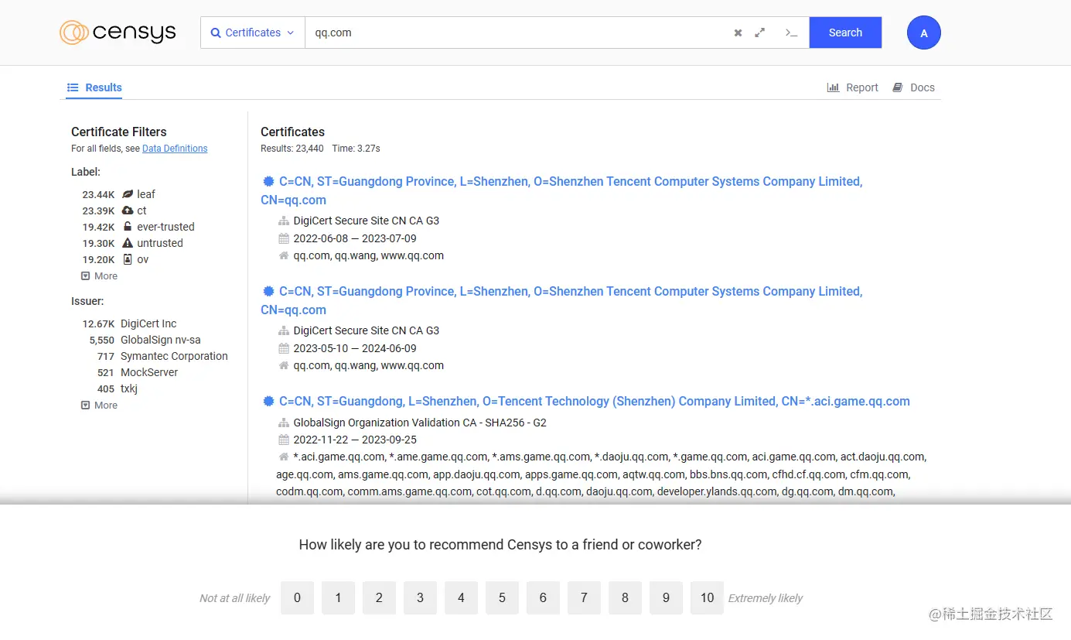Click the calendar icon next to 2022-06-08 — 2023-07-09

pos(284,238)
